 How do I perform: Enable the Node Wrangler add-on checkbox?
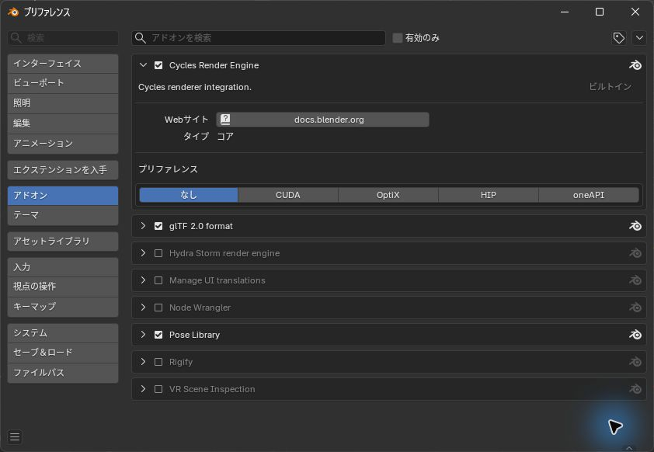click(x=158, y=308)
